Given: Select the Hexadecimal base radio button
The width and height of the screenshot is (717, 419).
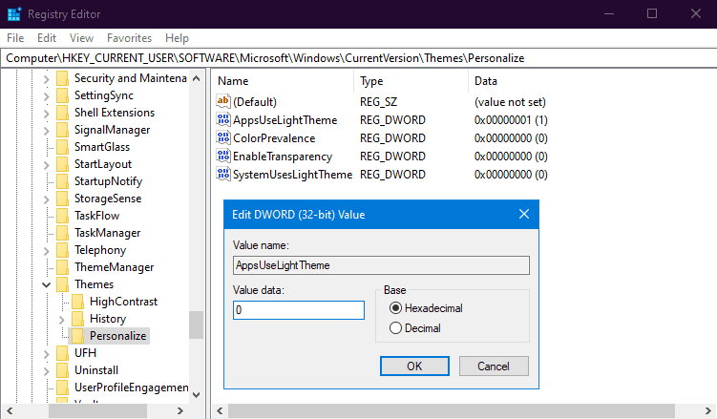Looking at the screenshot, I should (395, 308).
